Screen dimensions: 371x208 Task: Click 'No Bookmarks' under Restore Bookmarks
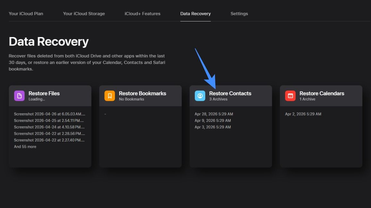coord(131,99)
